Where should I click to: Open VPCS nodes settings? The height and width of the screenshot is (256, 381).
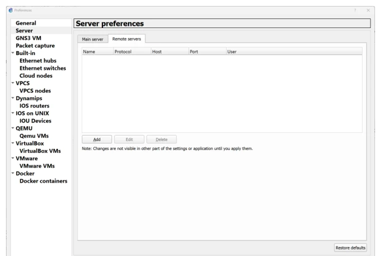pyautogui.click(x=35, y=91)
